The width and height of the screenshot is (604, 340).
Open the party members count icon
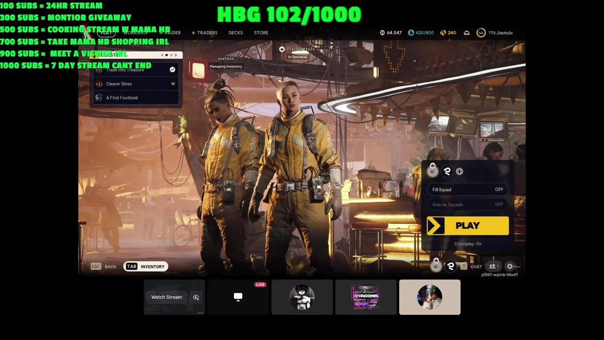pyautogui.click(x=494, y=266)
